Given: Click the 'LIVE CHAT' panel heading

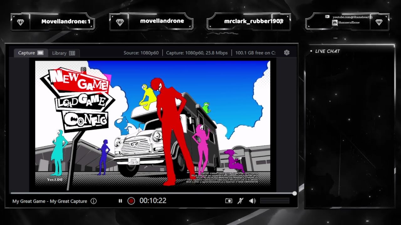Looking at the screenshot, I should [x=327, y=51].
